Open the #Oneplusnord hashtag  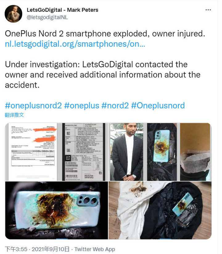pos(158,105)
